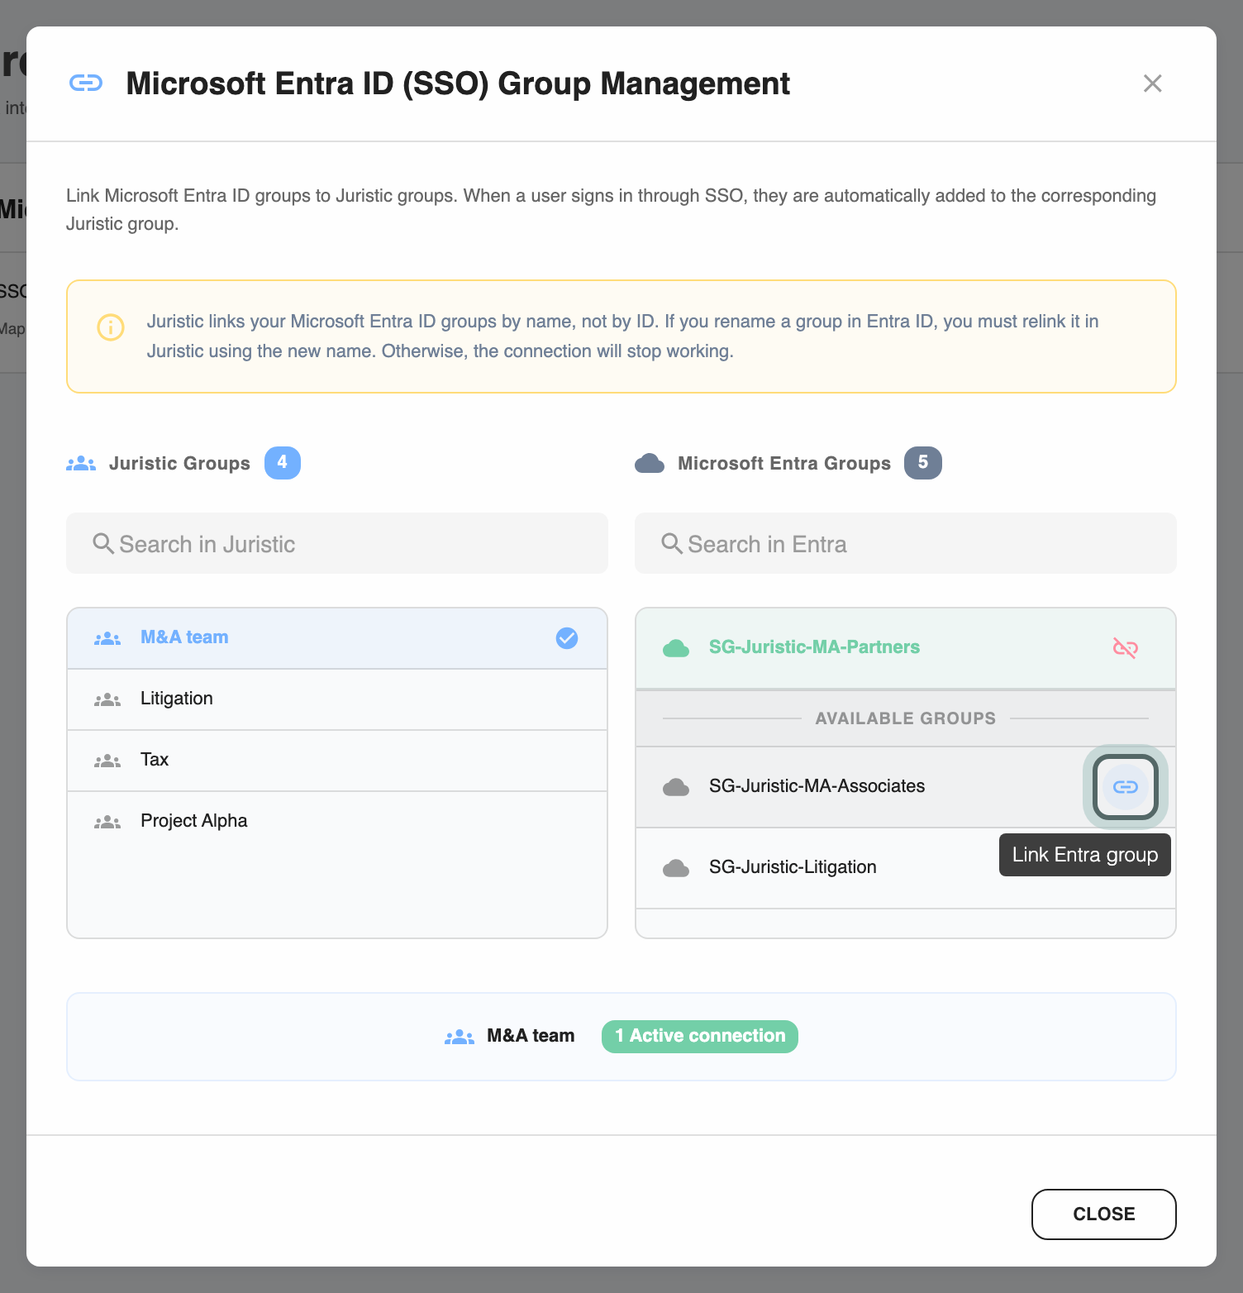This screenshot has height=1293, width=1243.
Task: Click the CLOSE button
Action: tap(1104, 1214)
